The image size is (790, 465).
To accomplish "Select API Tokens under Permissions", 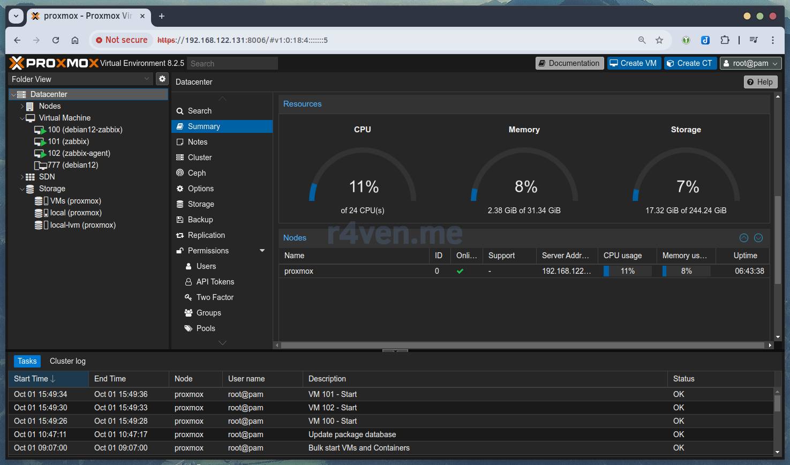I will point(215,282).
